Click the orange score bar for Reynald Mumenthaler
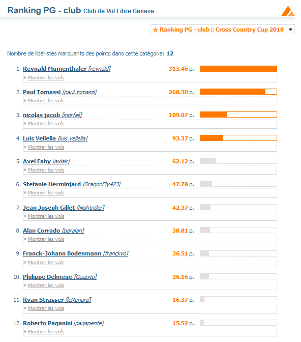Viewport: 301px width, 342px height. [x=238, y=69]
